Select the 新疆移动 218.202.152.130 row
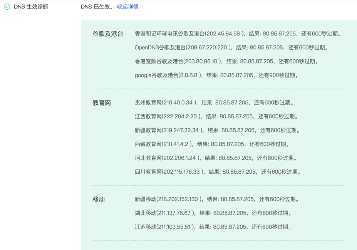The image size is (357, 250). point(217,199)
